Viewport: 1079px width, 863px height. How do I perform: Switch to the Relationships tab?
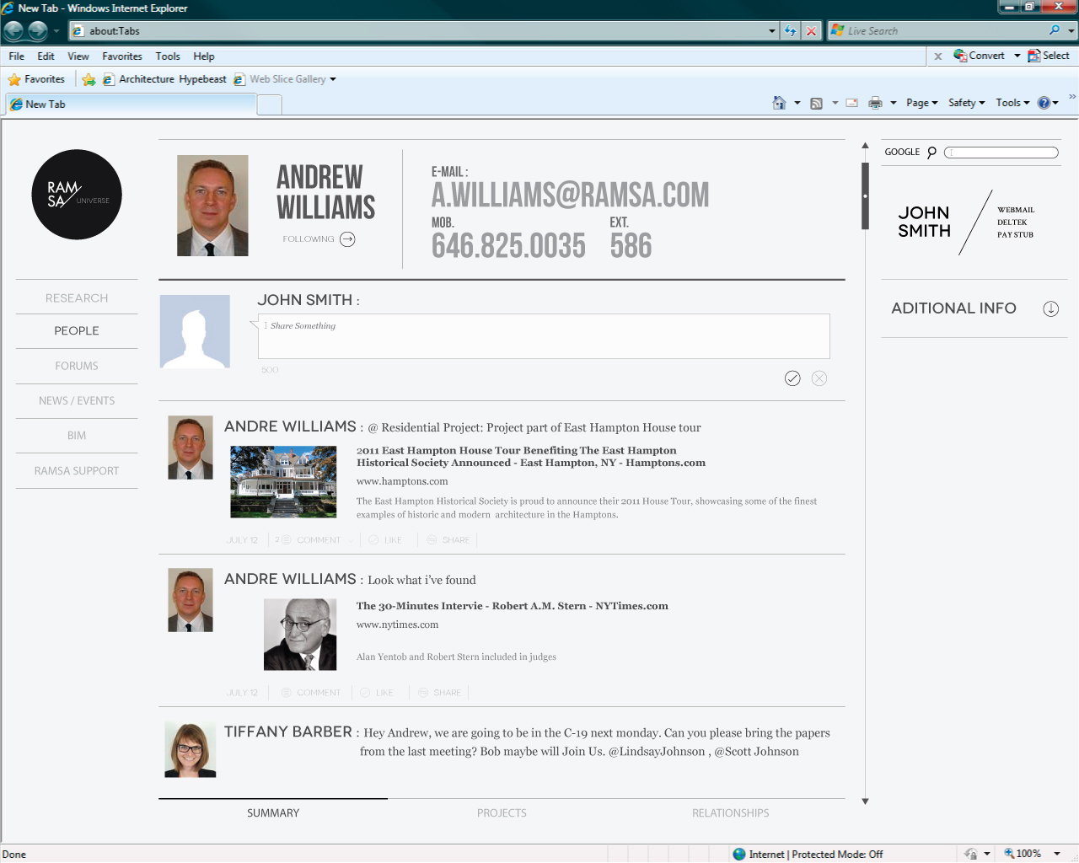pos(731,813)
